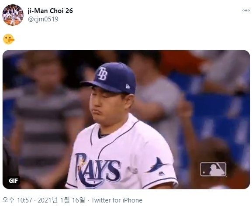
Task: Click the RAYS lettering on the jersey
Action: tap(98, 169)
